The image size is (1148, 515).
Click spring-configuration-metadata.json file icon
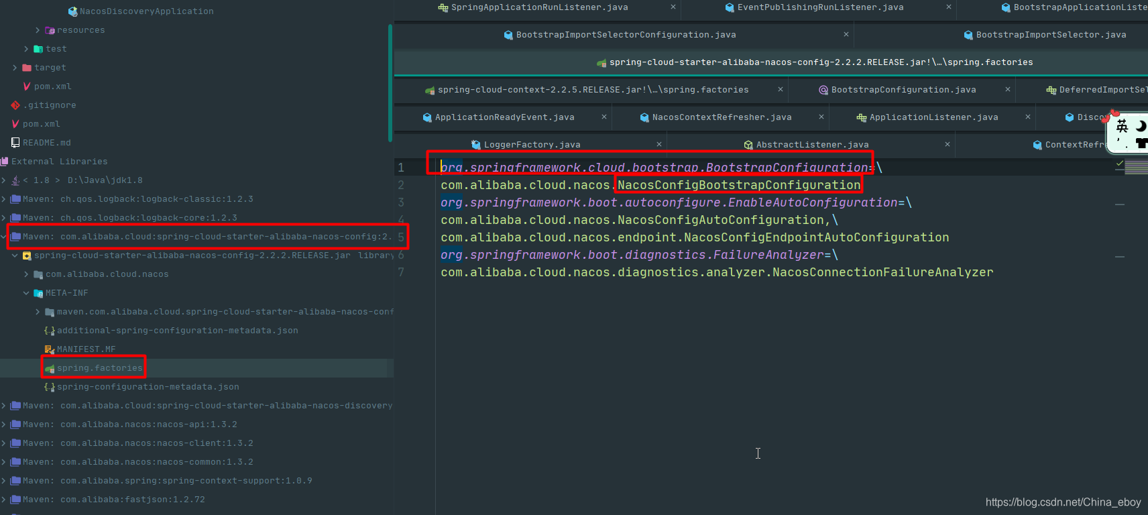click(x=50, y=387)
